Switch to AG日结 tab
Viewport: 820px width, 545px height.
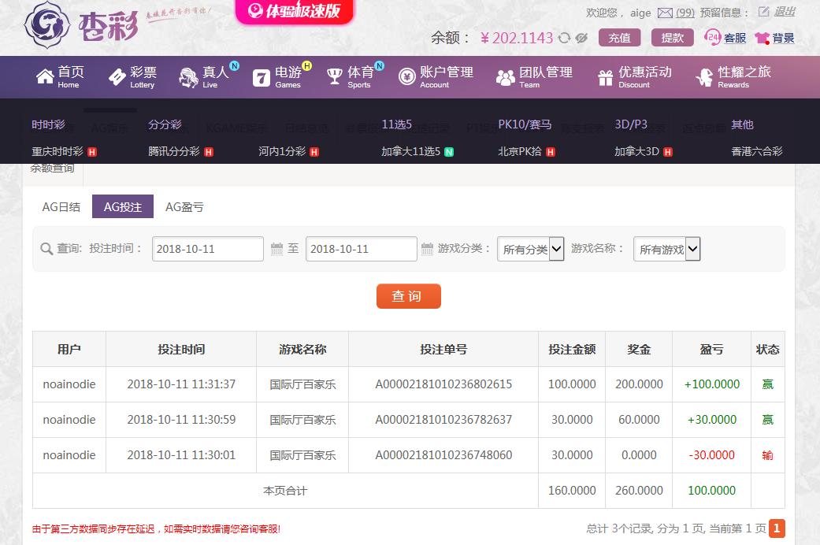[61, 207]
